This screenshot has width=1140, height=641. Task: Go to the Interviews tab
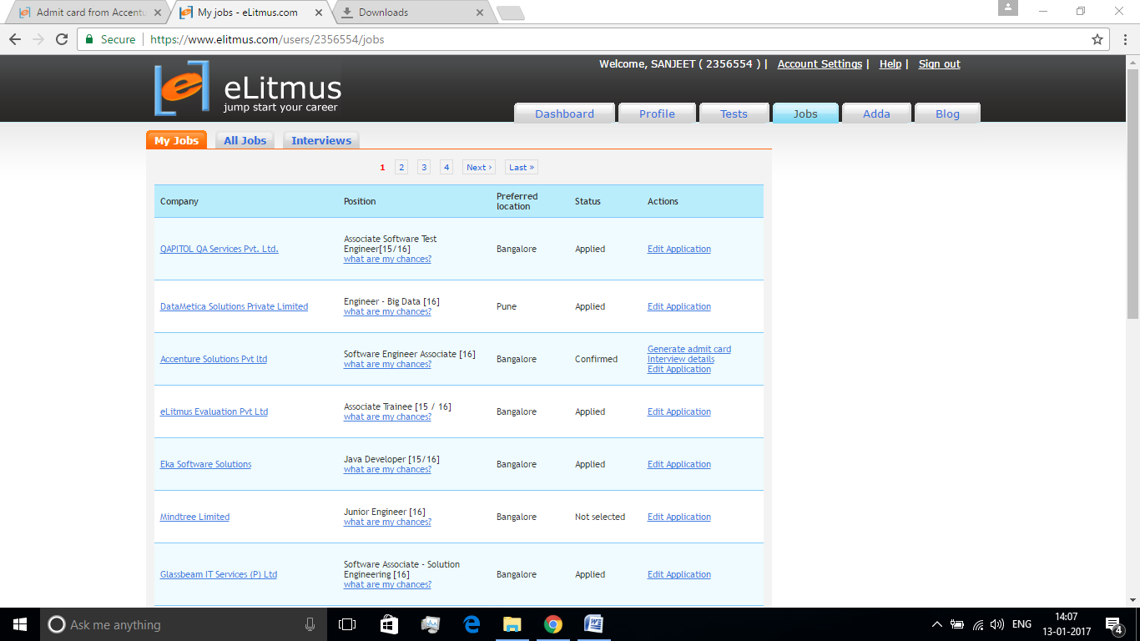[321, 140]
